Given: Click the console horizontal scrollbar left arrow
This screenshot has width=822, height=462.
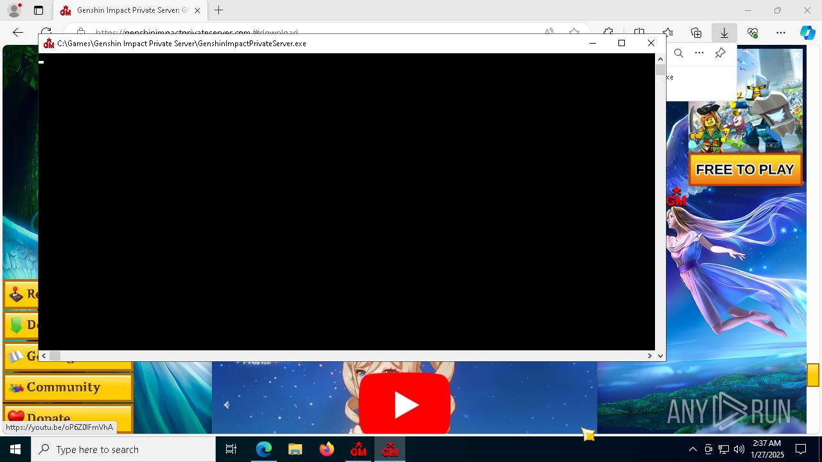Looking at the screenshot, I should pyautogui.click(x=44, y=355).
